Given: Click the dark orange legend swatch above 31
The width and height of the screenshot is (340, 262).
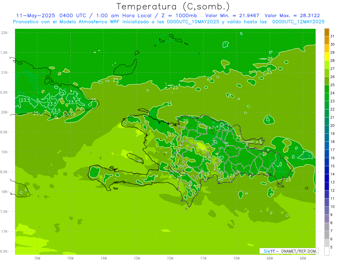Looking at the screenshot, I should click(327, 32).
